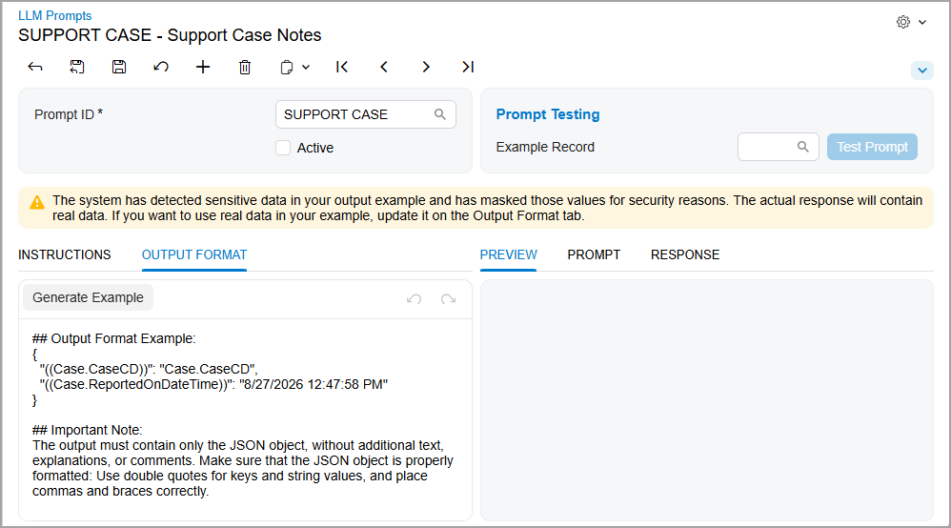
Task: Add a new record with plus icon
Action: 203,67
